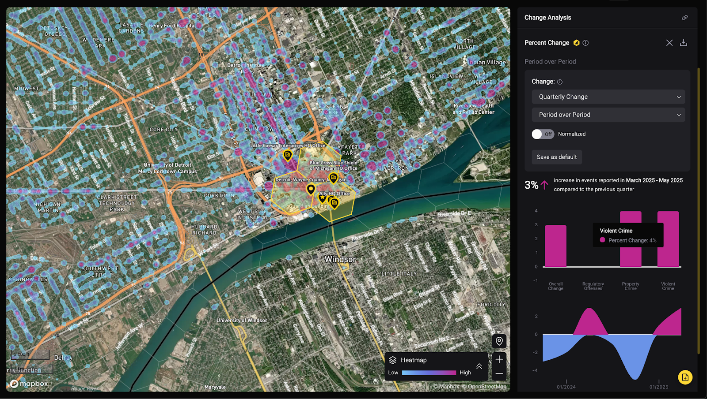The image size is (707, 399).
Task: Open the Period over Period dropdown
Action: (x=608, y=115)
